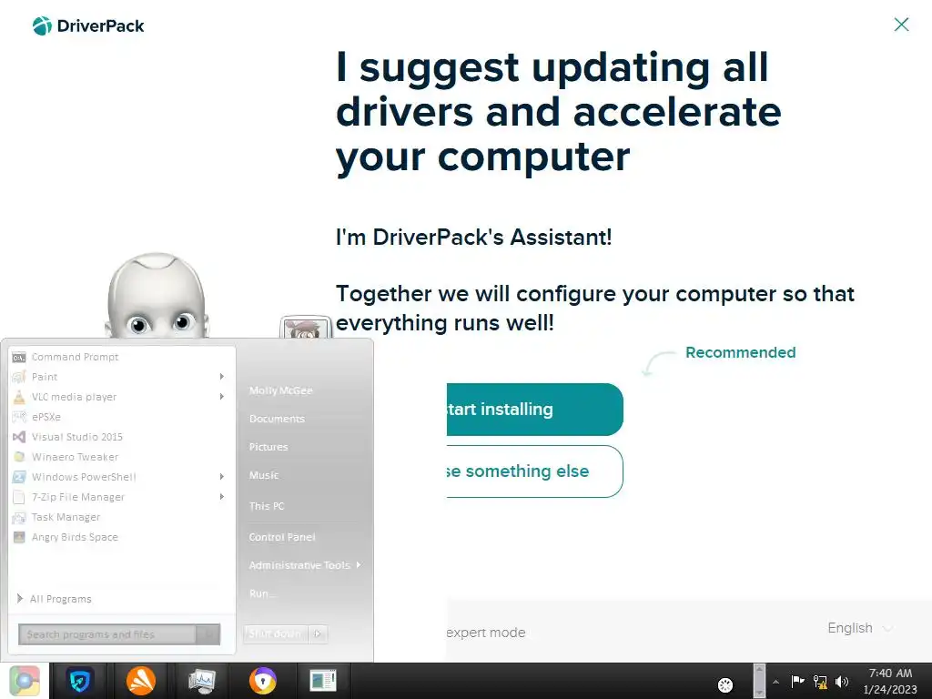Start installing recommended drivers

[x=534, y=409]
